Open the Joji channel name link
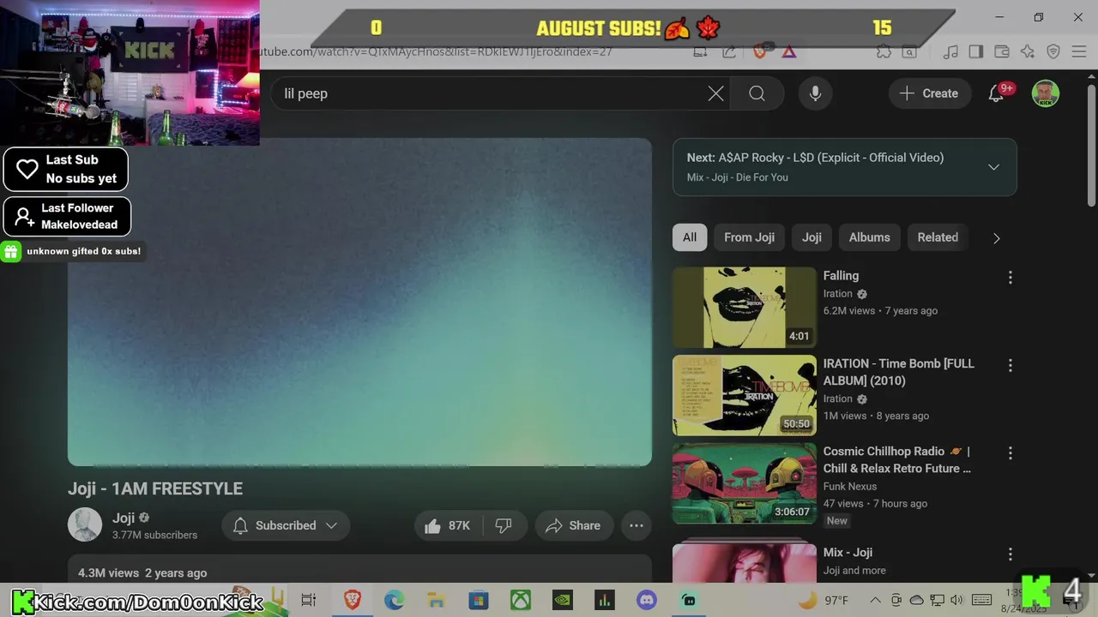Image resolution: width=1098 pixels, height=617 pixels. (x=124, y=518)
